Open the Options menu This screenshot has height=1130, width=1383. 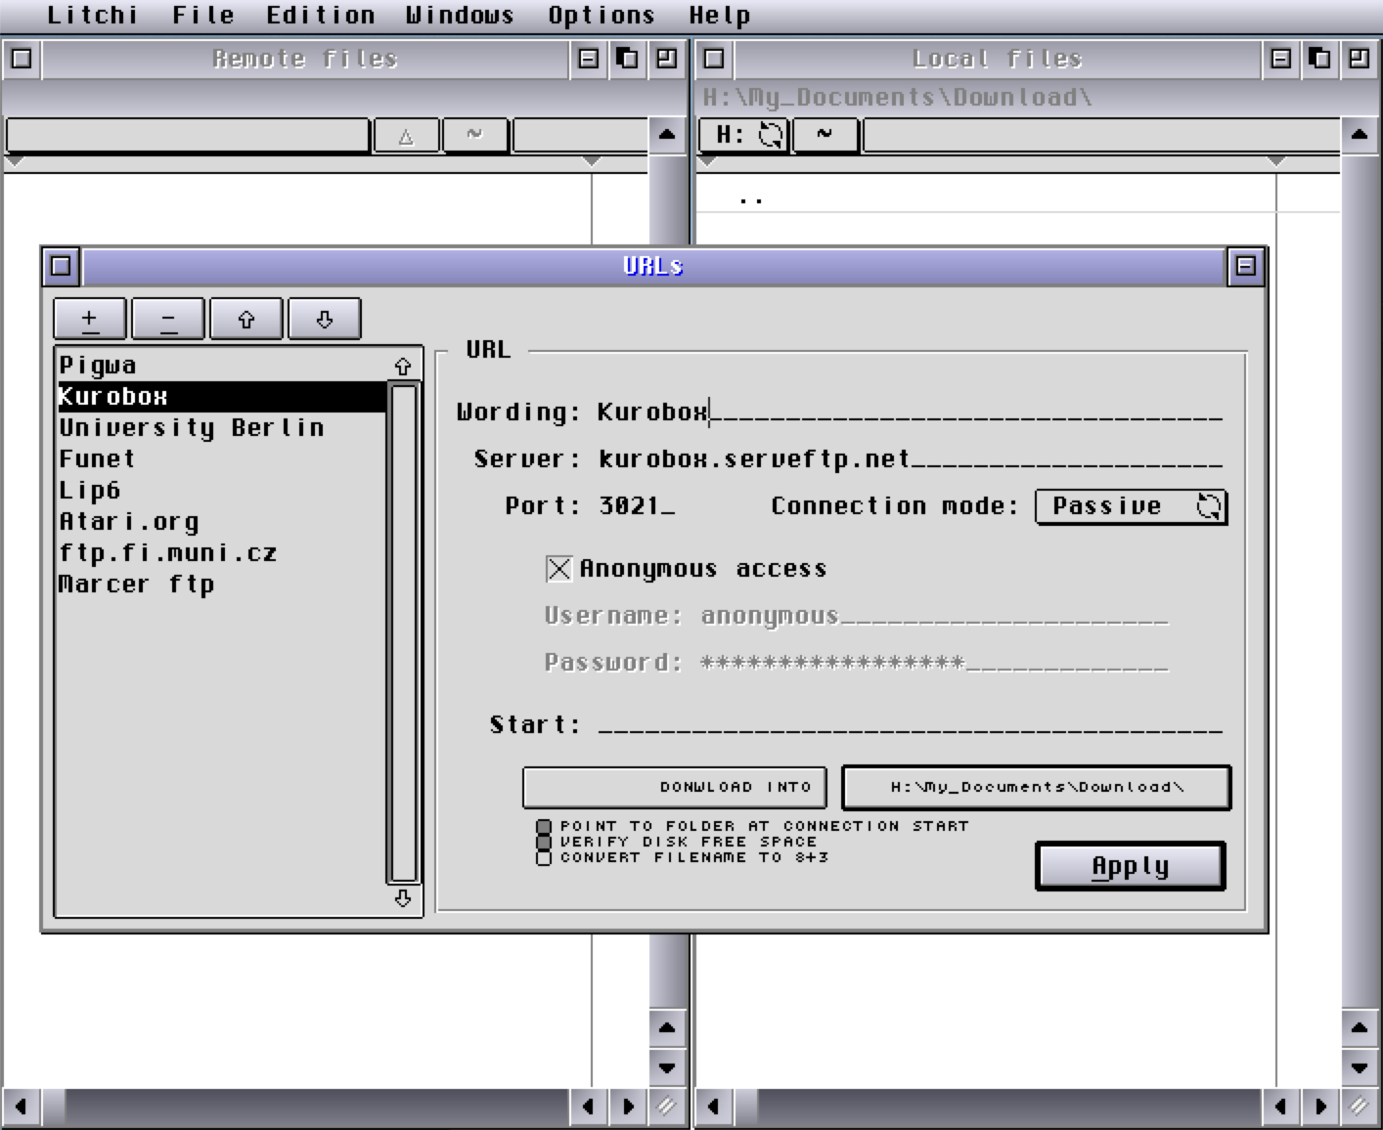tap(602, 16)
